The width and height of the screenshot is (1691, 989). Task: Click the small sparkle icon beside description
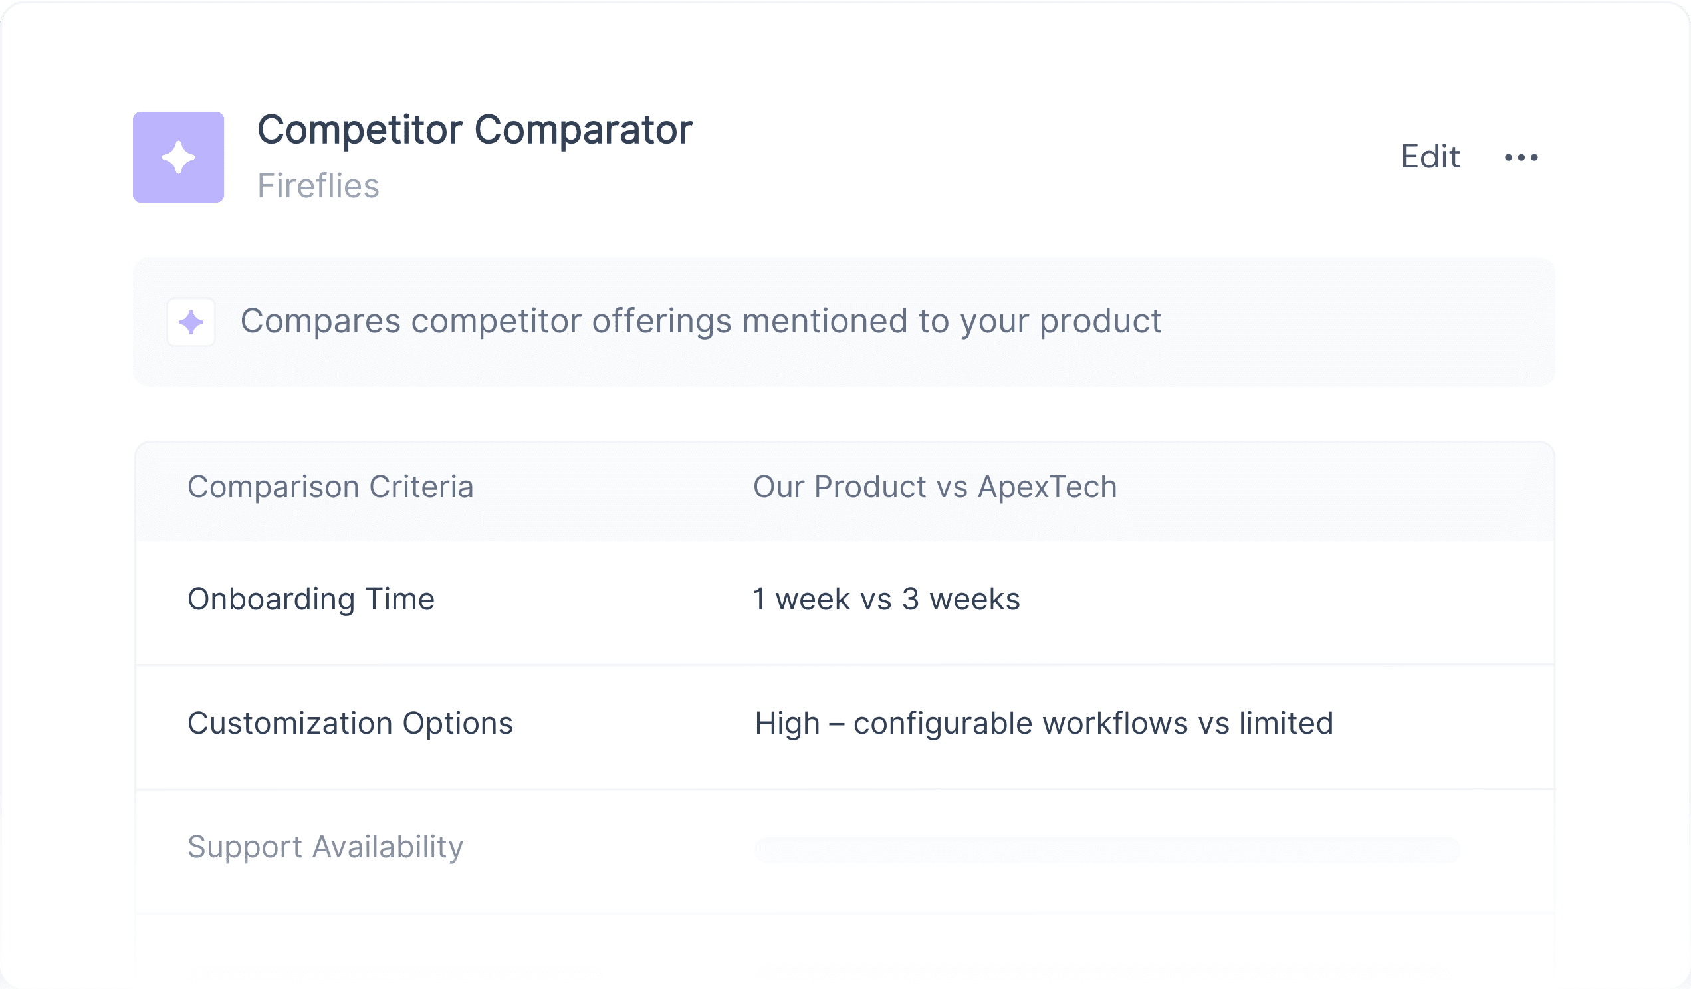pyautogui.click(x=191, y=322)
